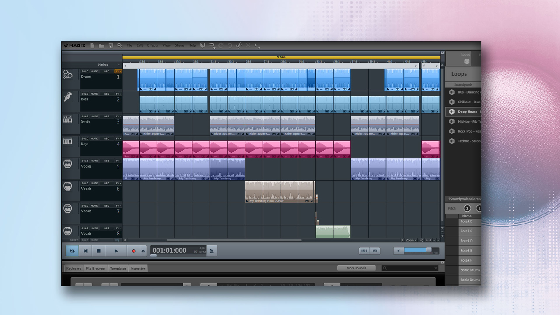The width and height of the screenshot is (560, 315).
Task: Open the project folder icon
Action: [x=101, y=45]
